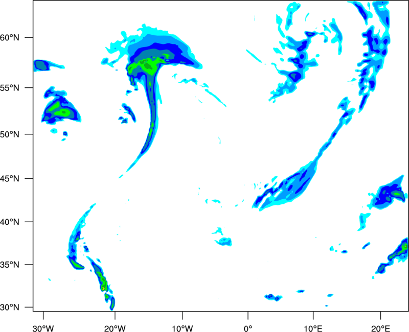Click the 35°N latitude label
Viewport: 409px width, 332px height.
10,265
